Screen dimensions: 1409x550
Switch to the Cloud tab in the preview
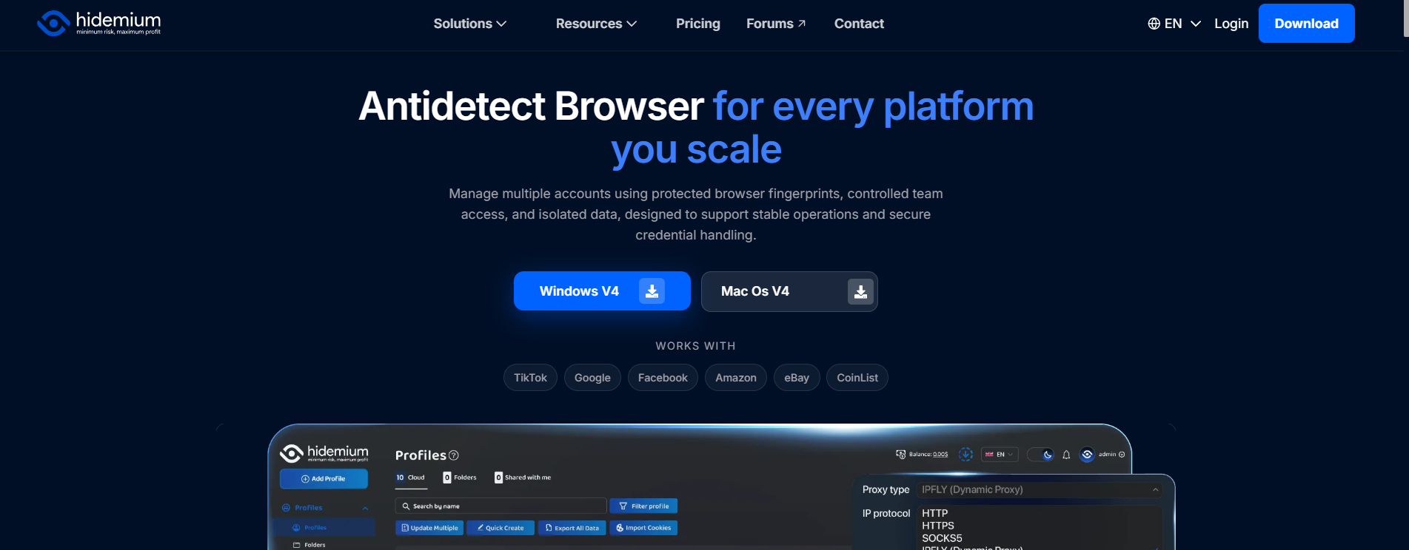coord(410,478)
